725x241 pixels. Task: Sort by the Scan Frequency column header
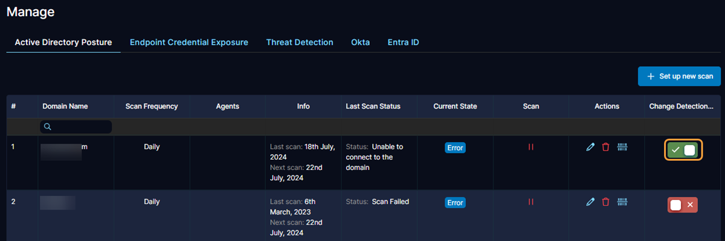[x=152, y=106]
